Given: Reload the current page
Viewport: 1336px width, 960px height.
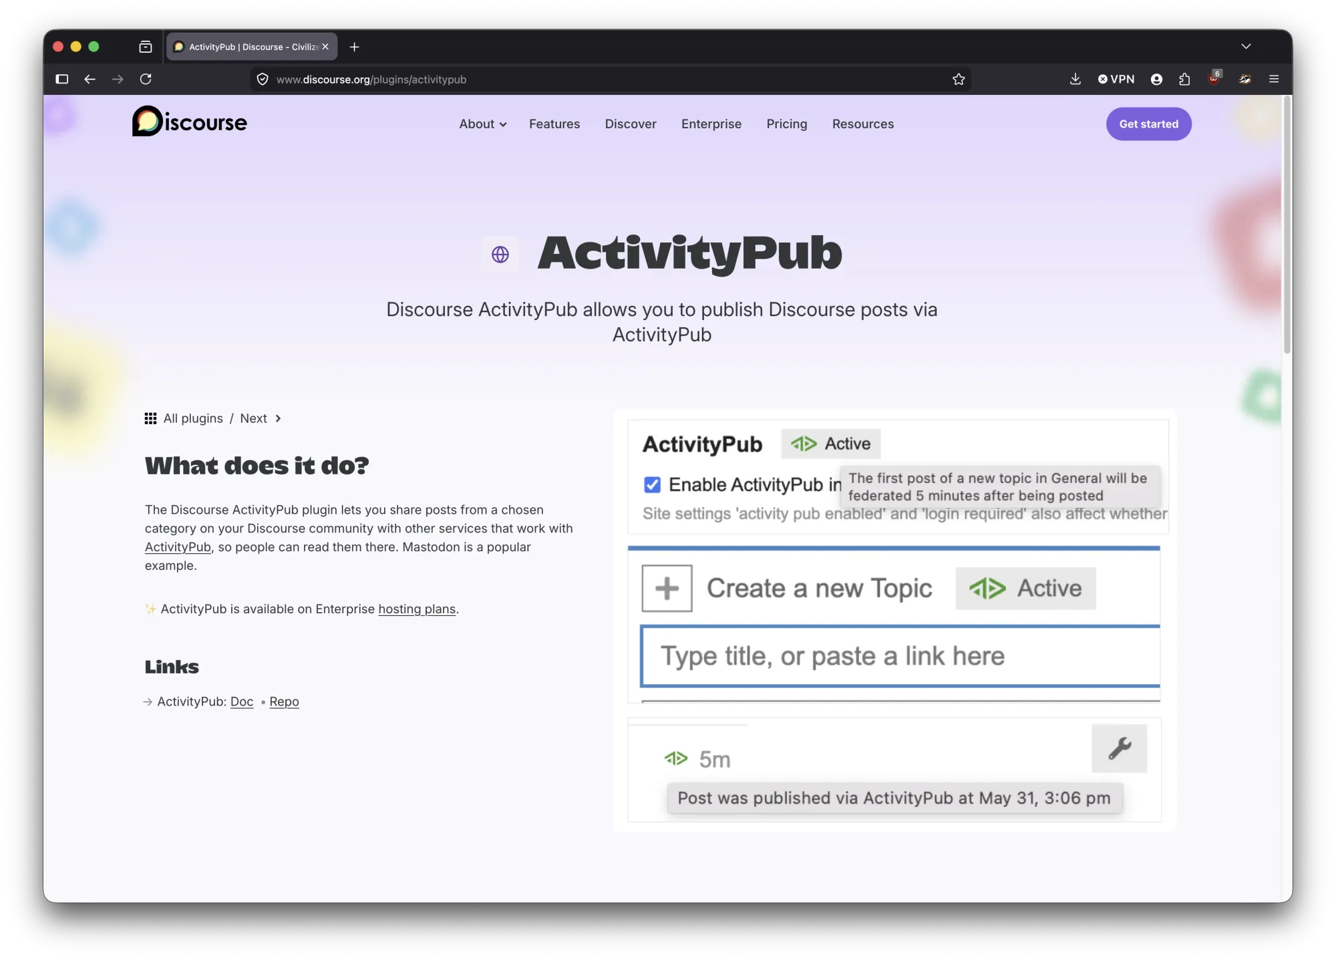Looking at the screenshot, I should [146, 79].
